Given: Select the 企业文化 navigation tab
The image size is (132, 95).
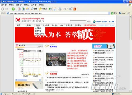Looking at the screenshot, I should pos(55,25).
